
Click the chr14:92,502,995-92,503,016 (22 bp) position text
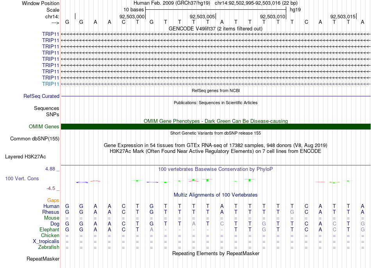[x=256, y=3]
